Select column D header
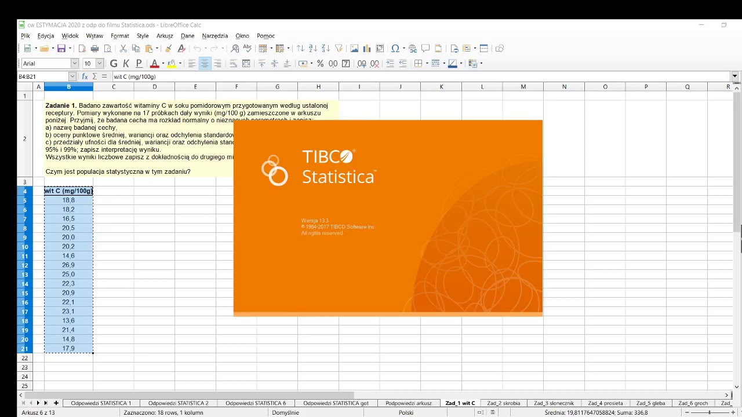This screenshot has height=417, width=742. point(155,87)
